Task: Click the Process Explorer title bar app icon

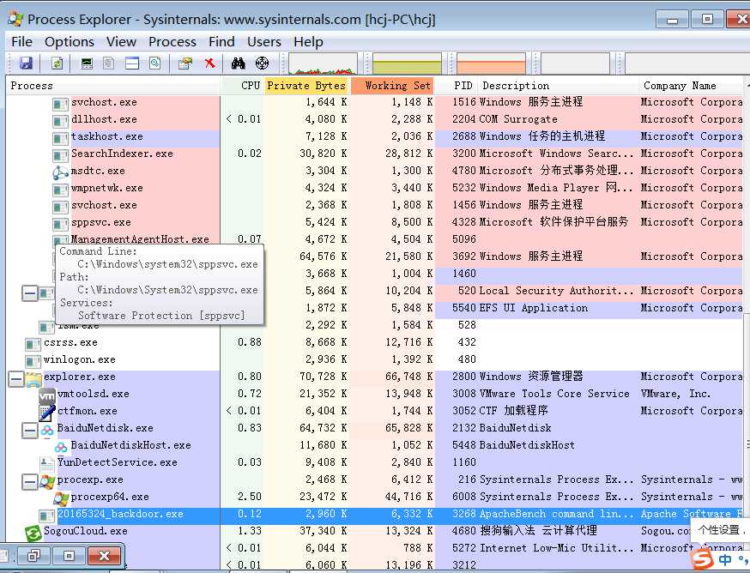Action: point(15,19)
